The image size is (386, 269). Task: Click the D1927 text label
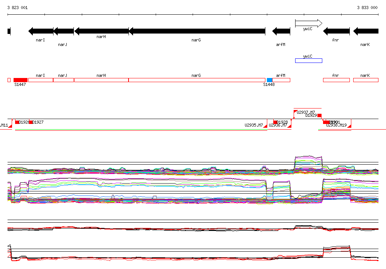[38, 122]
